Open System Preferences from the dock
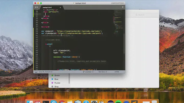This screenshot has width=184, height=103. pos(94,102)
